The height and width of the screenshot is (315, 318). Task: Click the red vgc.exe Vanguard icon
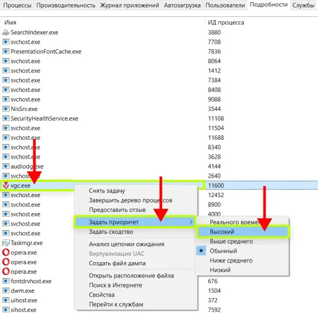click(x=6, y=186)
